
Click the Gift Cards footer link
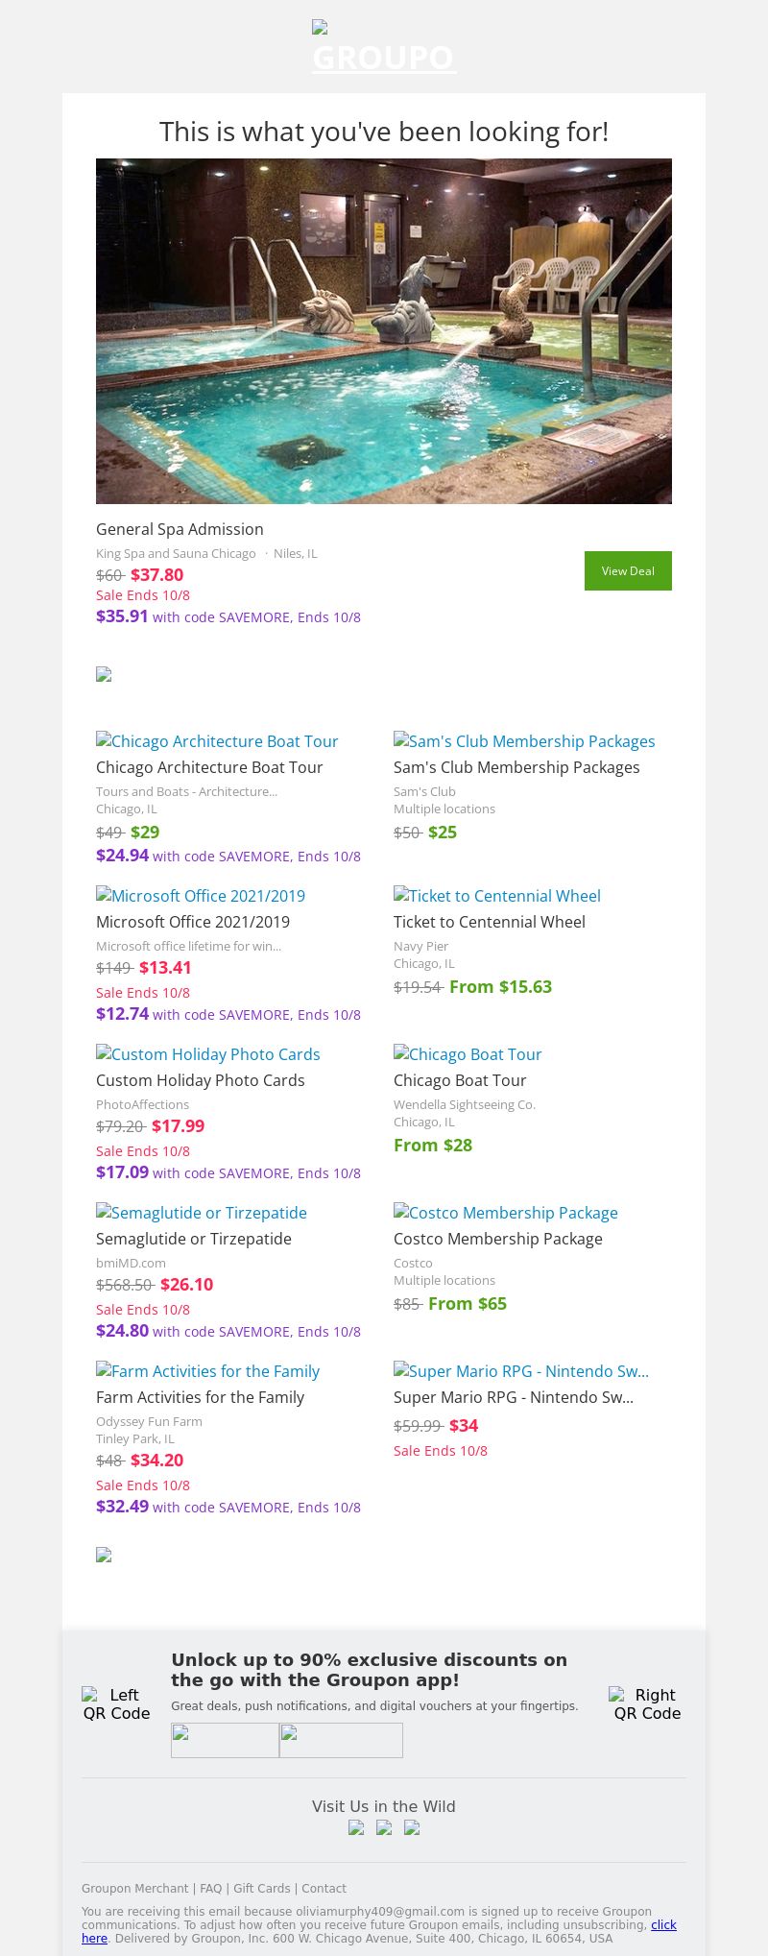261,1888
